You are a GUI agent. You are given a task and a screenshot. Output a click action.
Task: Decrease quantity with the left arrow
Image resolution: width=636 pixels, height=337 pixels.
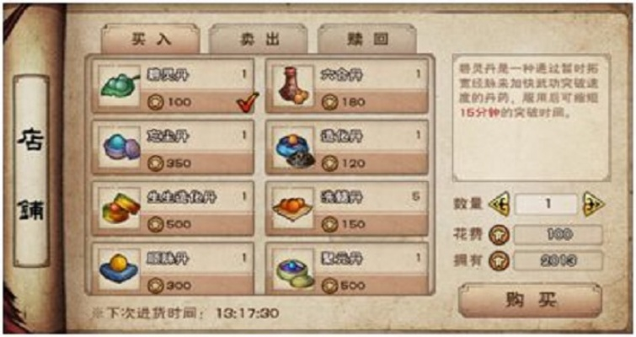pyautogui.click(x=500, y=204)
